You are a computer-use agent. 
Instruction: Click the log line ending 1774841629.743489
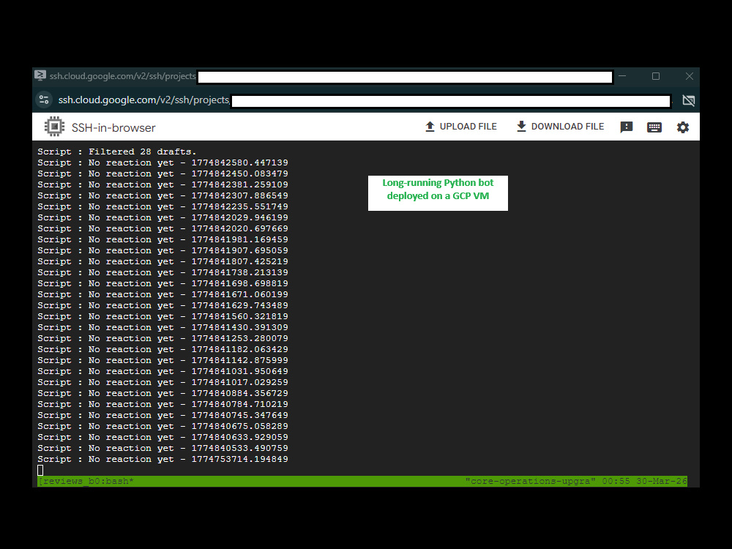[163, 305]
